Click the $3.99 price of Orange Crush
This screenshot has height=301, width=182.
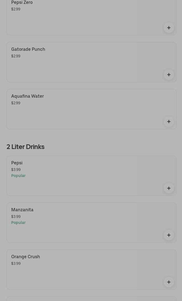(16, 263)
